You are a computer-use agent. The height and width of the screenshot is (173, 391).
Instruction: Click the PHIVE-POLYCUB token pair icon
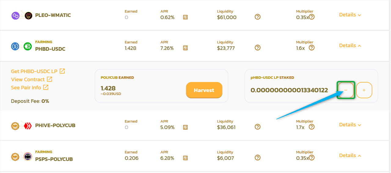click(22, 126)
